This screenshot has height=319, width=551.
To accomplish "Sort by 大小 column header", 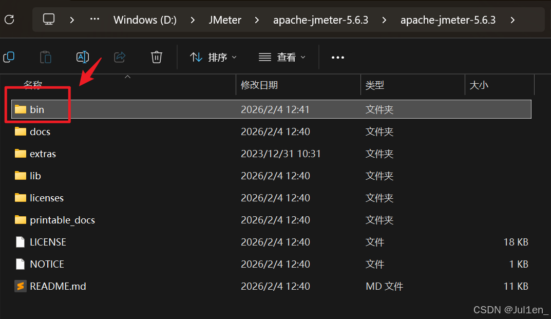I will tap(479, 85).
